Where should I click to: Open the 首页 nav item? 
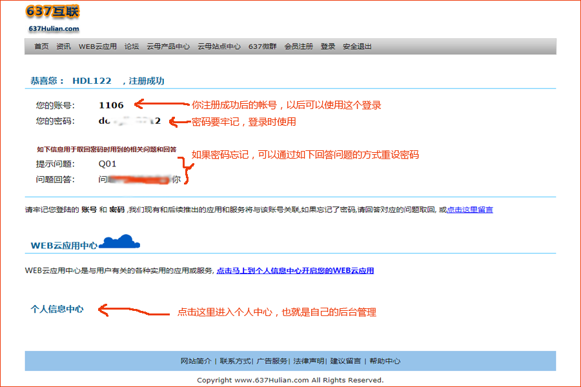pos(41,46)
